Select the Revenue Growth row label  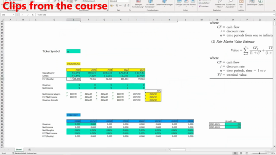click(50, 100)
